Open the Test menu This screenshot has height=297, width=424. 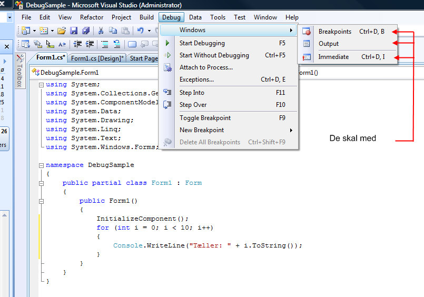[240, 17]
